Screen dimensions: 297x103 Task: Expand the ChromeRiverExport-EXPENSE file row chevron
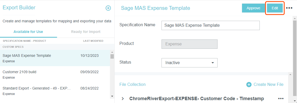123,99
